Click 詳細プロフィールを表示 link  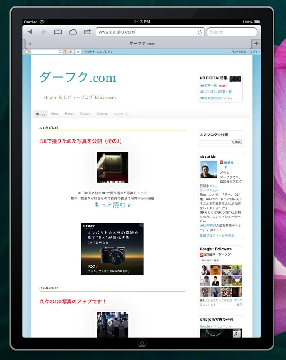(217, 236)
